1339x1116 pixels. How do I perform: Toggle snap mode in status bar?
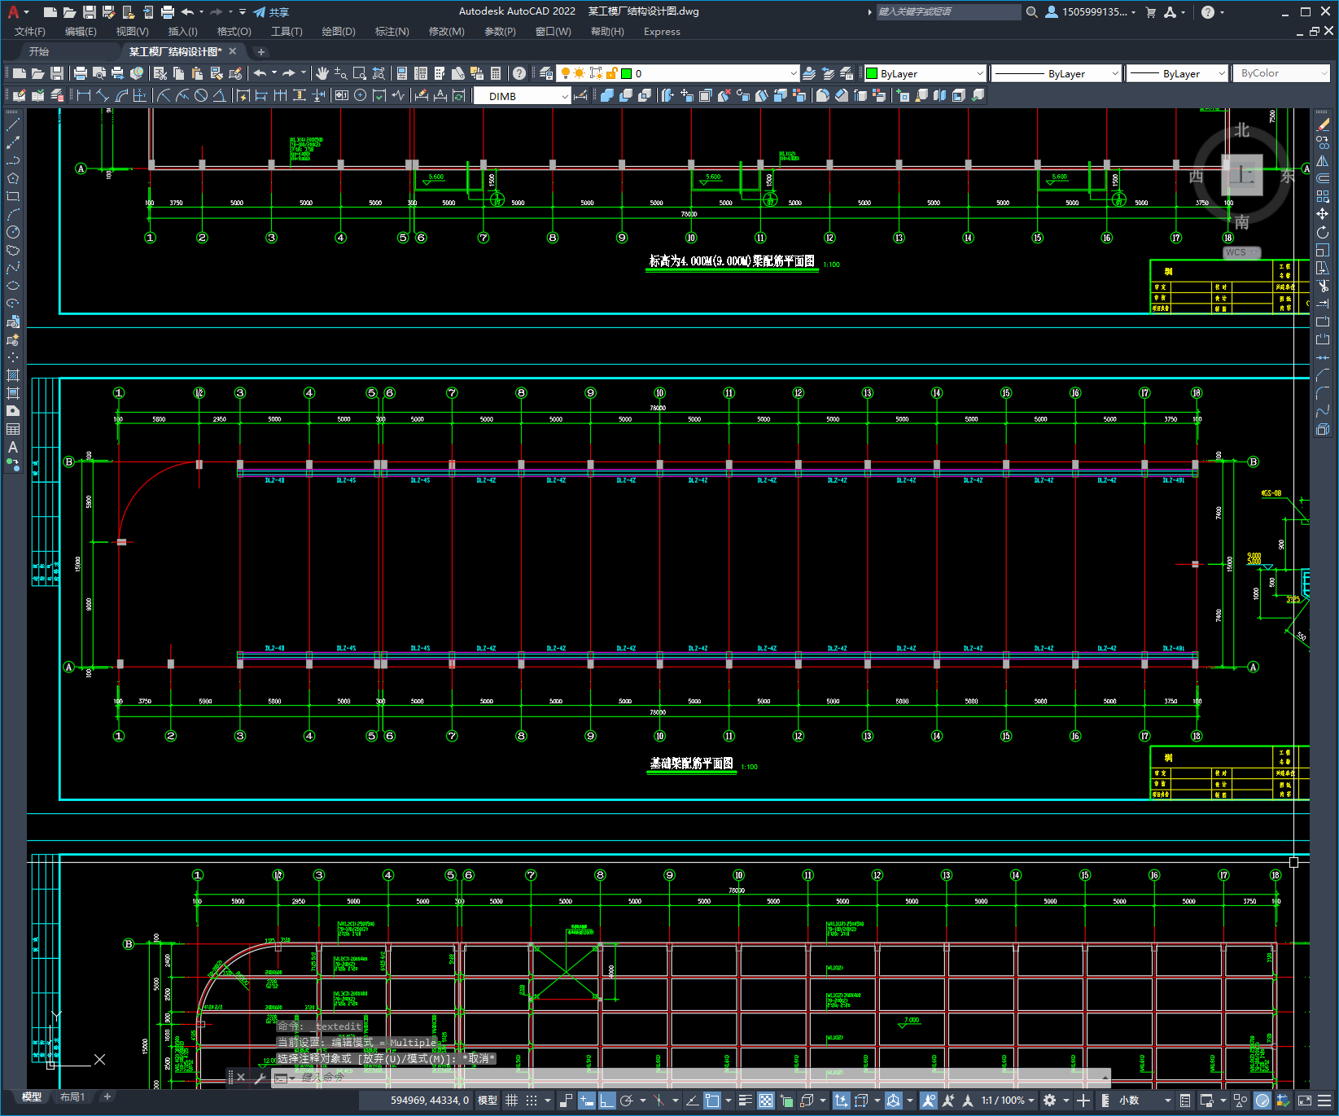tap(532, 1101)
